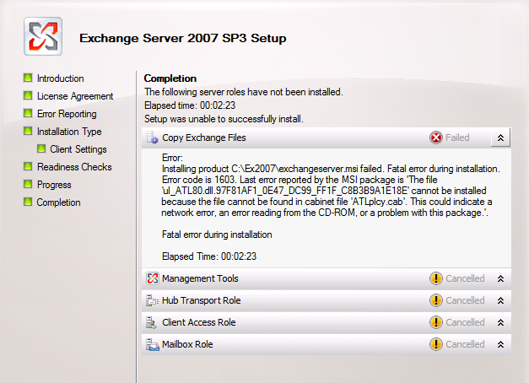Click the Management Tools cancelled warning icon
This screenshot has height=383, width=529.
click(x=436, y=278)
